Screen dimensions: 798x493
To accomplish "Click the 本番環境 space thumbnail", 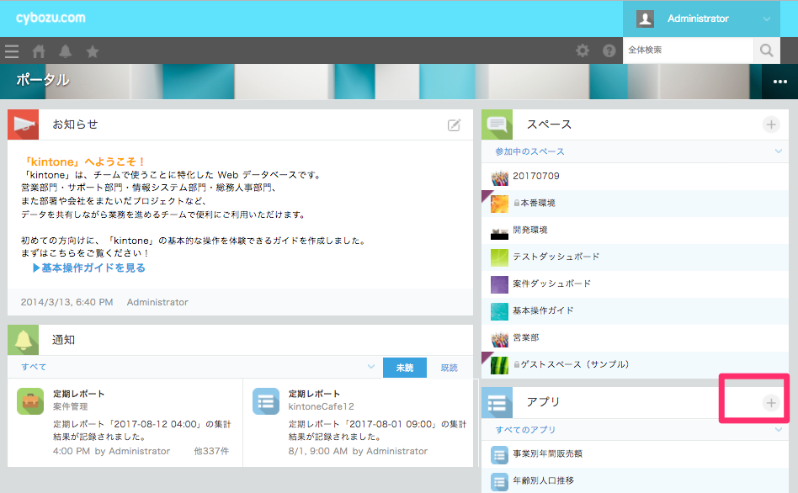I will coord(499,204).
